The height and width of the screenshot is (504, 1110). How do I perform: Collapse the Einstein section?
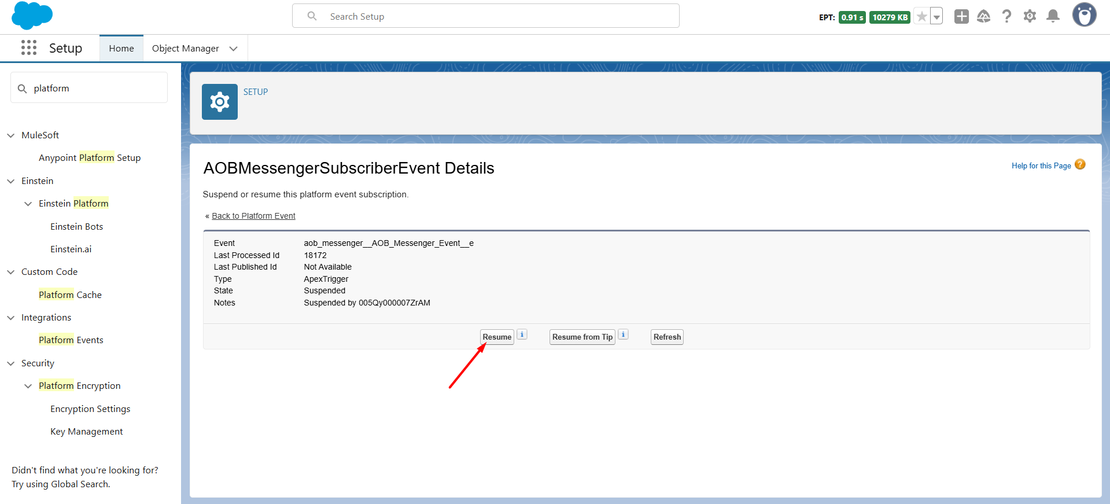point(10,181)
